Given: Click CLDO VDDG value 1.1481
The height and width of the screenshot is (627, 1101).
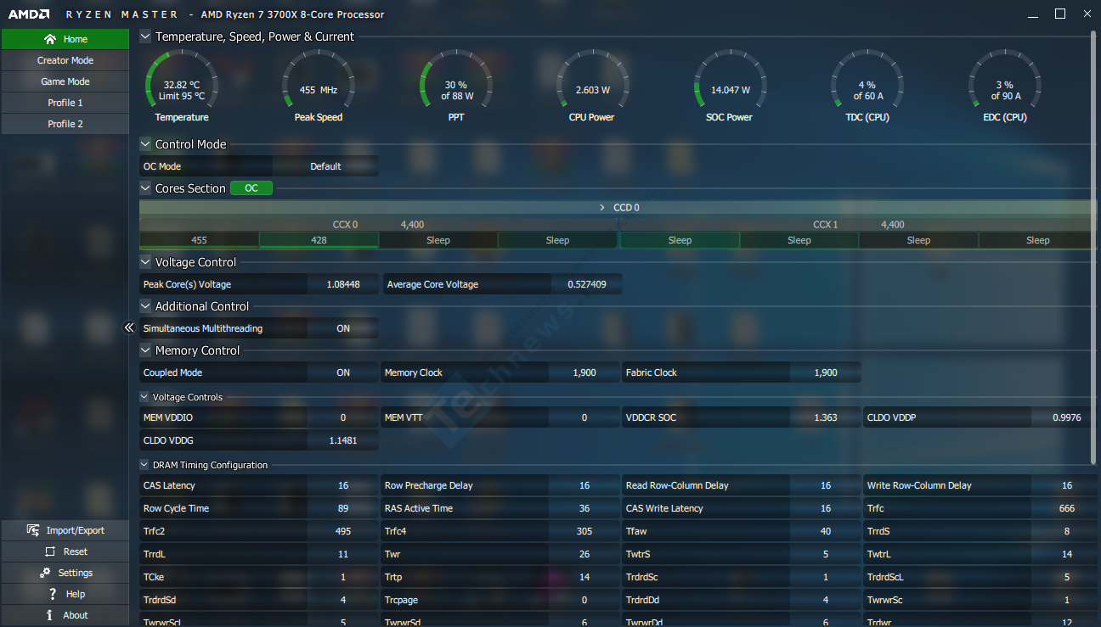Looking at the screenshot, I should click(342, 440).
